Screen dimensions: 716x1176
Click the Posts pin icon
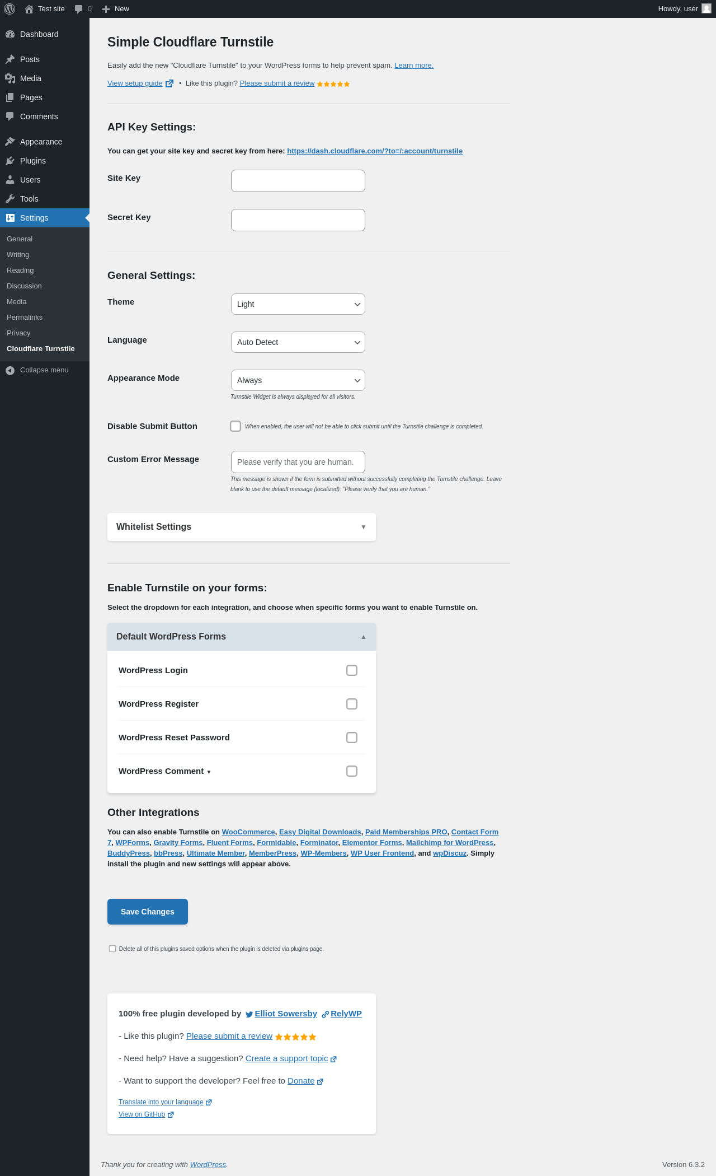10,59
